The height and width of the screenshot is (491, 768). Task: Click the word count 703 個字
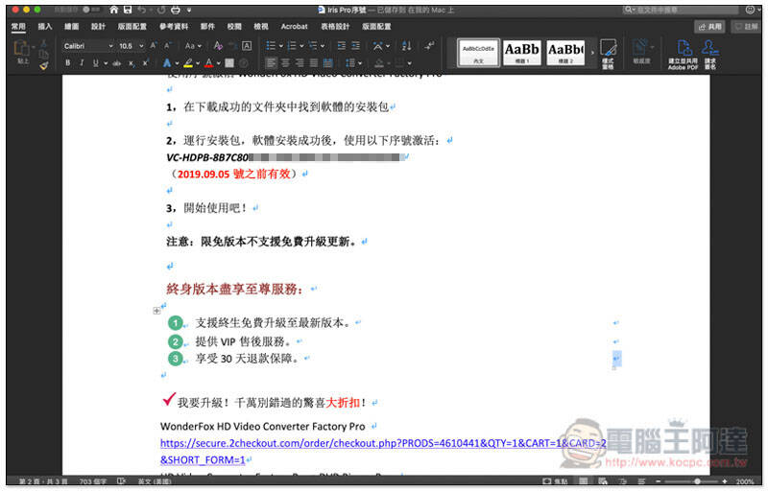pos(93,481)
